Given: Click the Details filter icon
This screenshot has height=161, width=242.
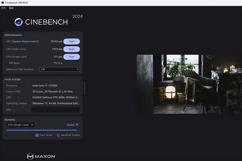Looking at the screenshot, I should coord(77,125).
